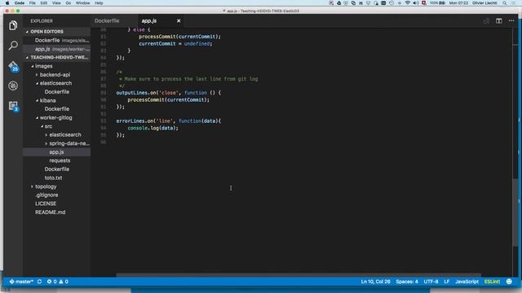Click Spaces: 4 indentation setting
Screen dimensions: 522x293
pos(407,282)
